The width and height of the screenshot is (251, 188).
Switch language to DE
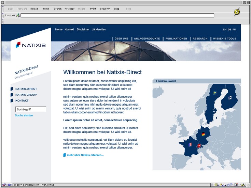pyautogui.click(x=229, y=30)
